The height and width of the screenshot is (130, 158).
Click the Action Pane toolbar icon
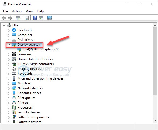[41, 18]
